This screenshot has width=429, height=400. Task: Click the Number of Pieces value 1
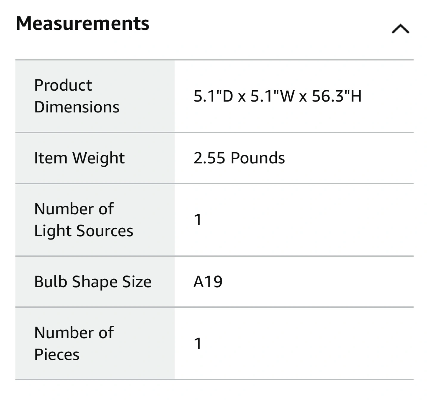coord(198,343)
